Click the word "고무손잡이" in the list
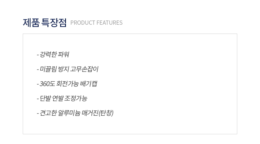 (84, 69)
